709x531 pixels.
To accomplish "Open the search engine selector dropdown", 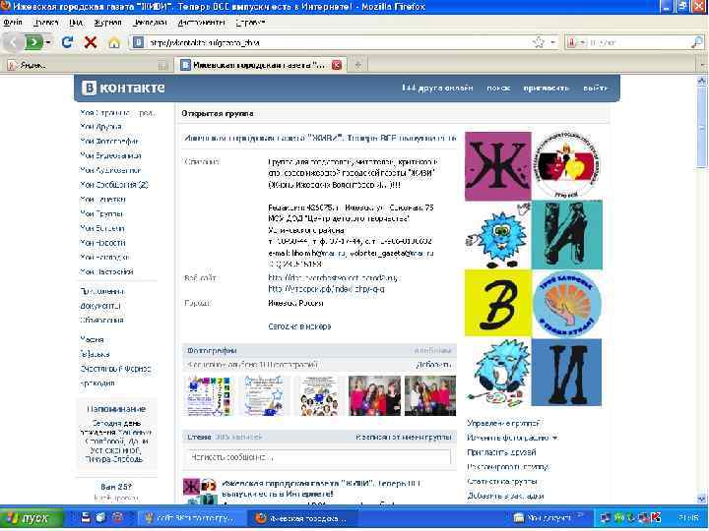I will point(576,42).
